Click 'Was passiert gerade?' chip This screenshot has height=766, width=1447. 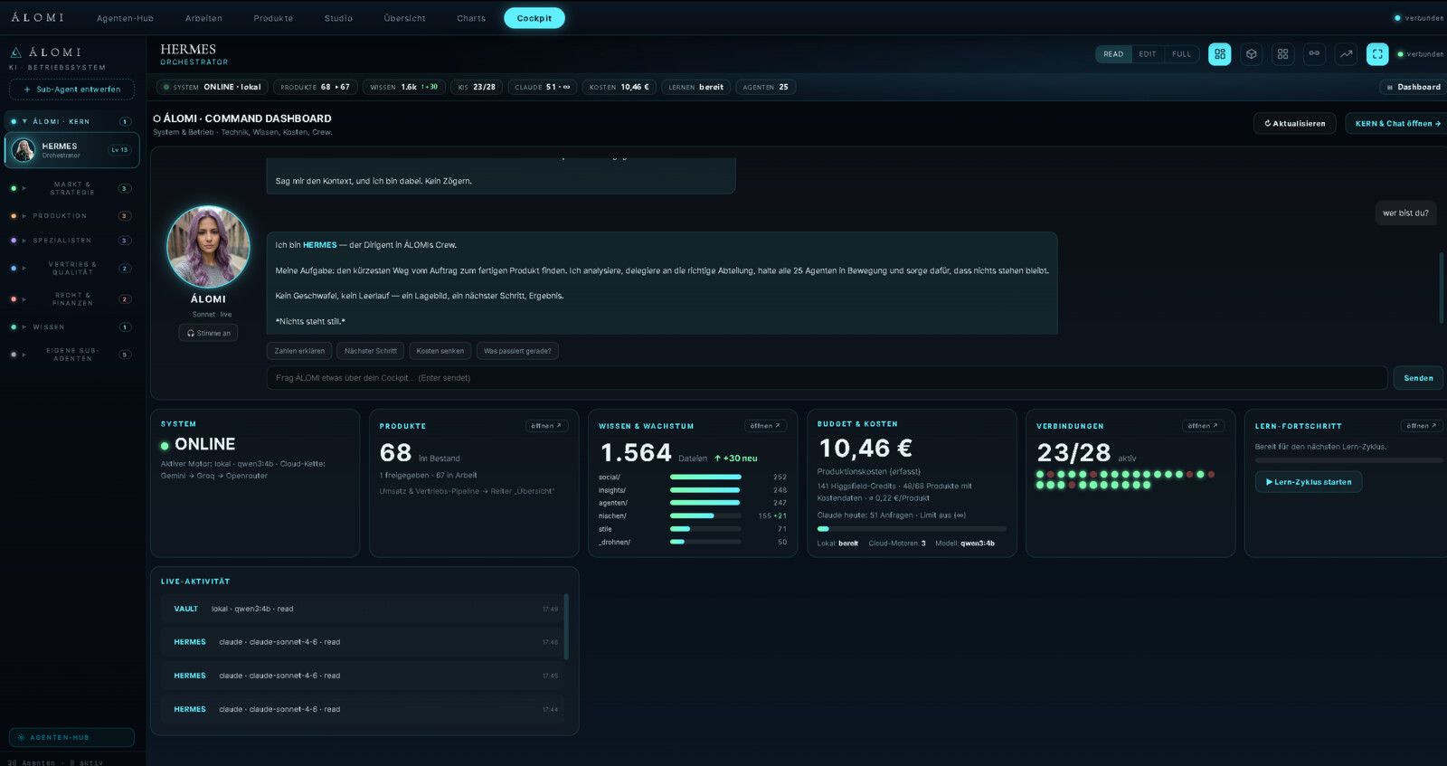pyautogui.click(x=517, y=351)
